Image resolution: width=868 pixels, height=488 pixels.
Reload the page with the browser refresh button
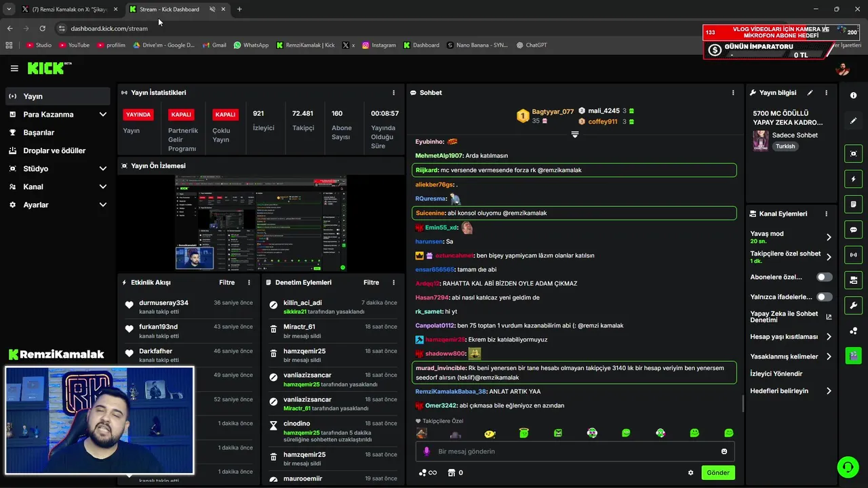pos(42,28)
